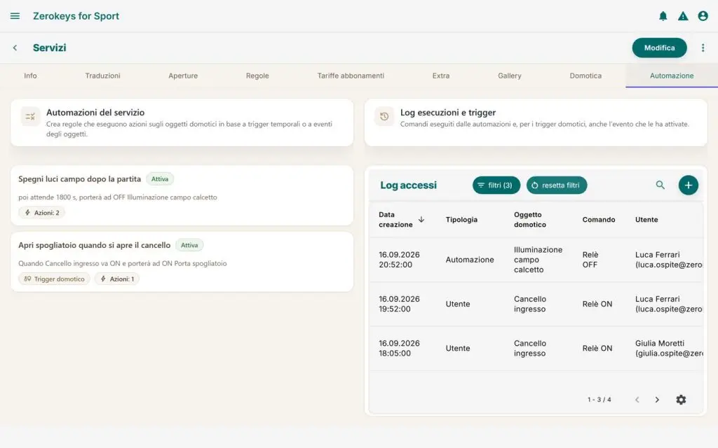Click the Oggetto domotico column header
The height and width of the screenshot is (448, 718).
click(530, 219)
